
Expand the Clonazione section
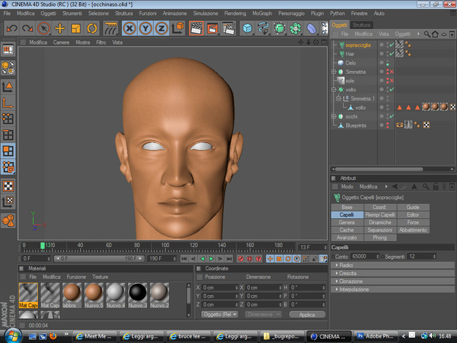tap(350, 281)
